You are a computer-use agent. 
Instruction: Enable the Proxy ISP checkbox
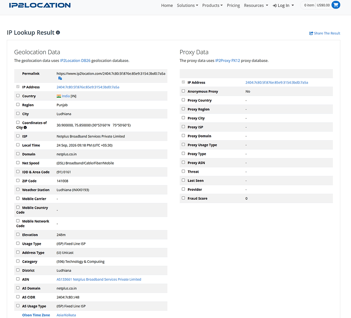[x=183, y=127]
